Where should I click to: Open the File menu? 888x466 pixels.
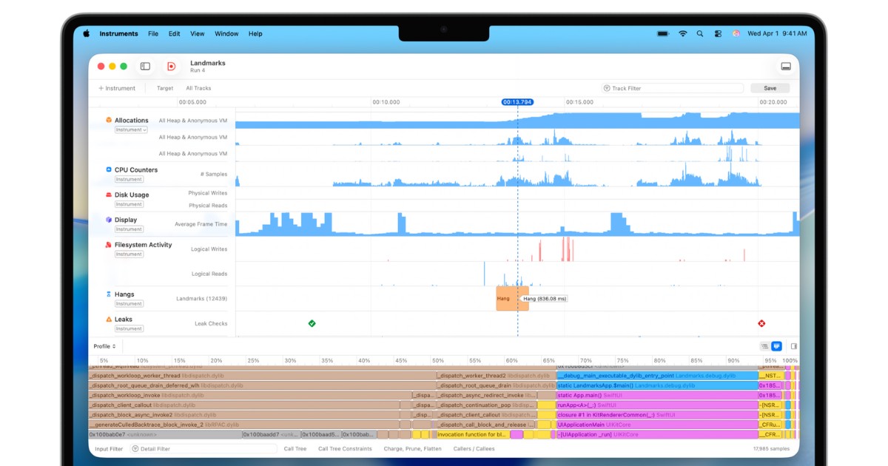pyautogui.click(x=153, y=34)
